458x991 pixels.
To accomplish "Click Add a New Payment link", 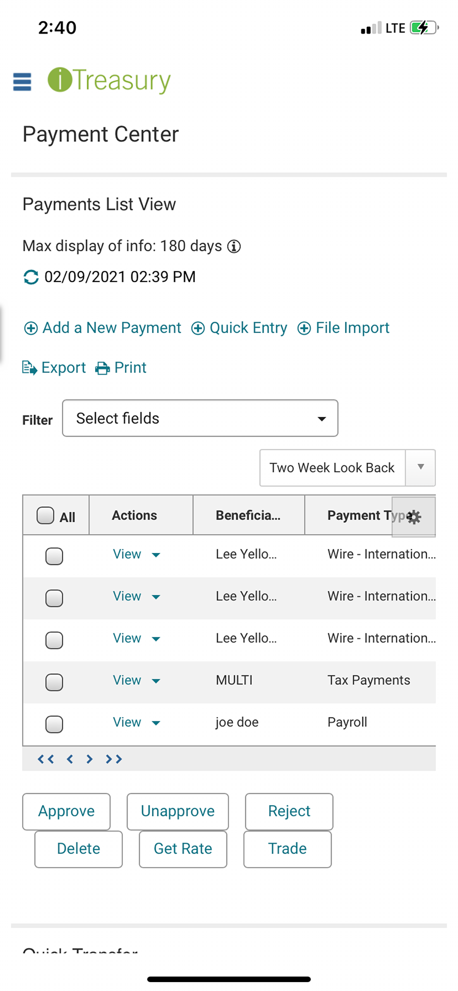I will coord(103,328).
